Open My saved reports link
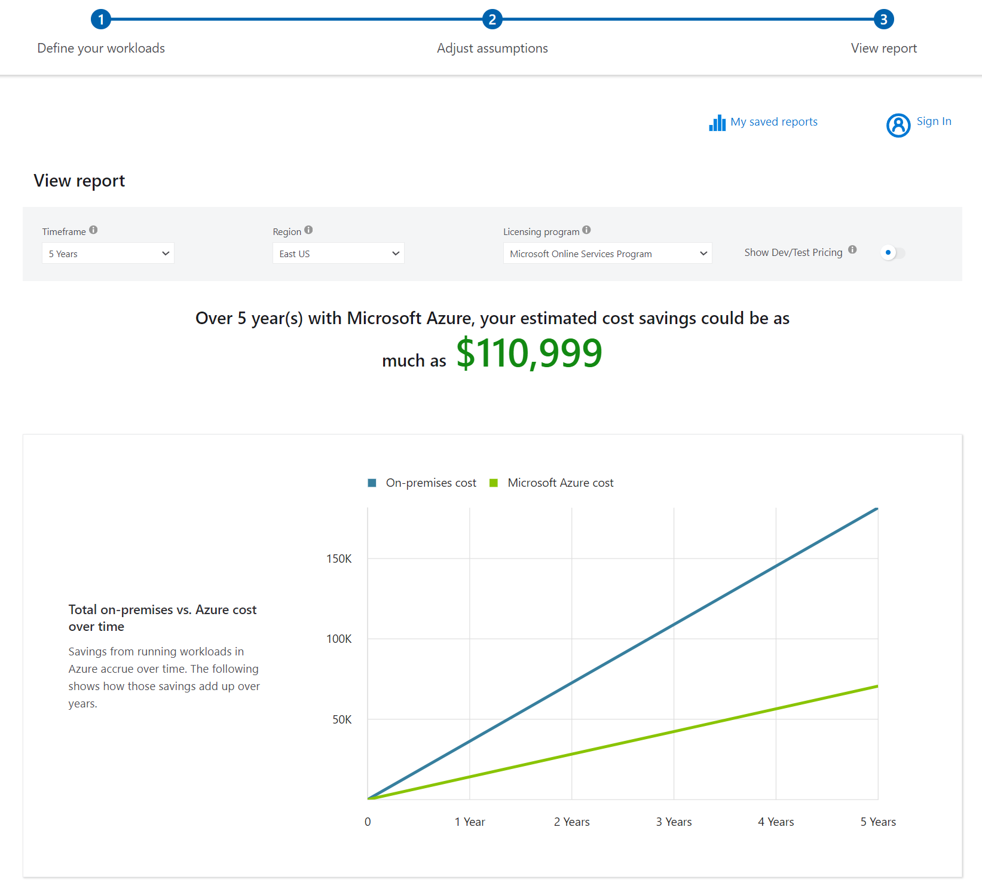 773,122
